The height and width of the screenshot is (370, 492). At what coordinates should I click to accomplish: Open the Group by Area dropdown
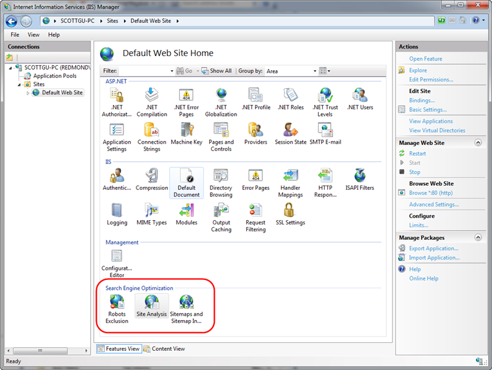coord(315,71)
